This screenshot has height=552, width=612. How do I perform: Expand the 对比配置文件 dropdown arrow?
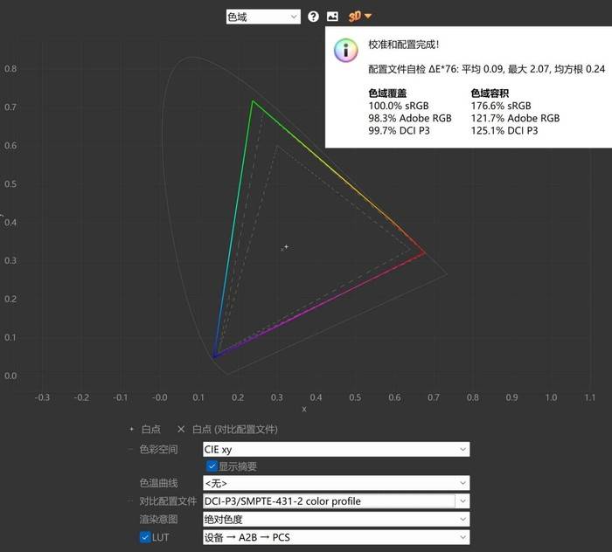click(x=462, y=501)
